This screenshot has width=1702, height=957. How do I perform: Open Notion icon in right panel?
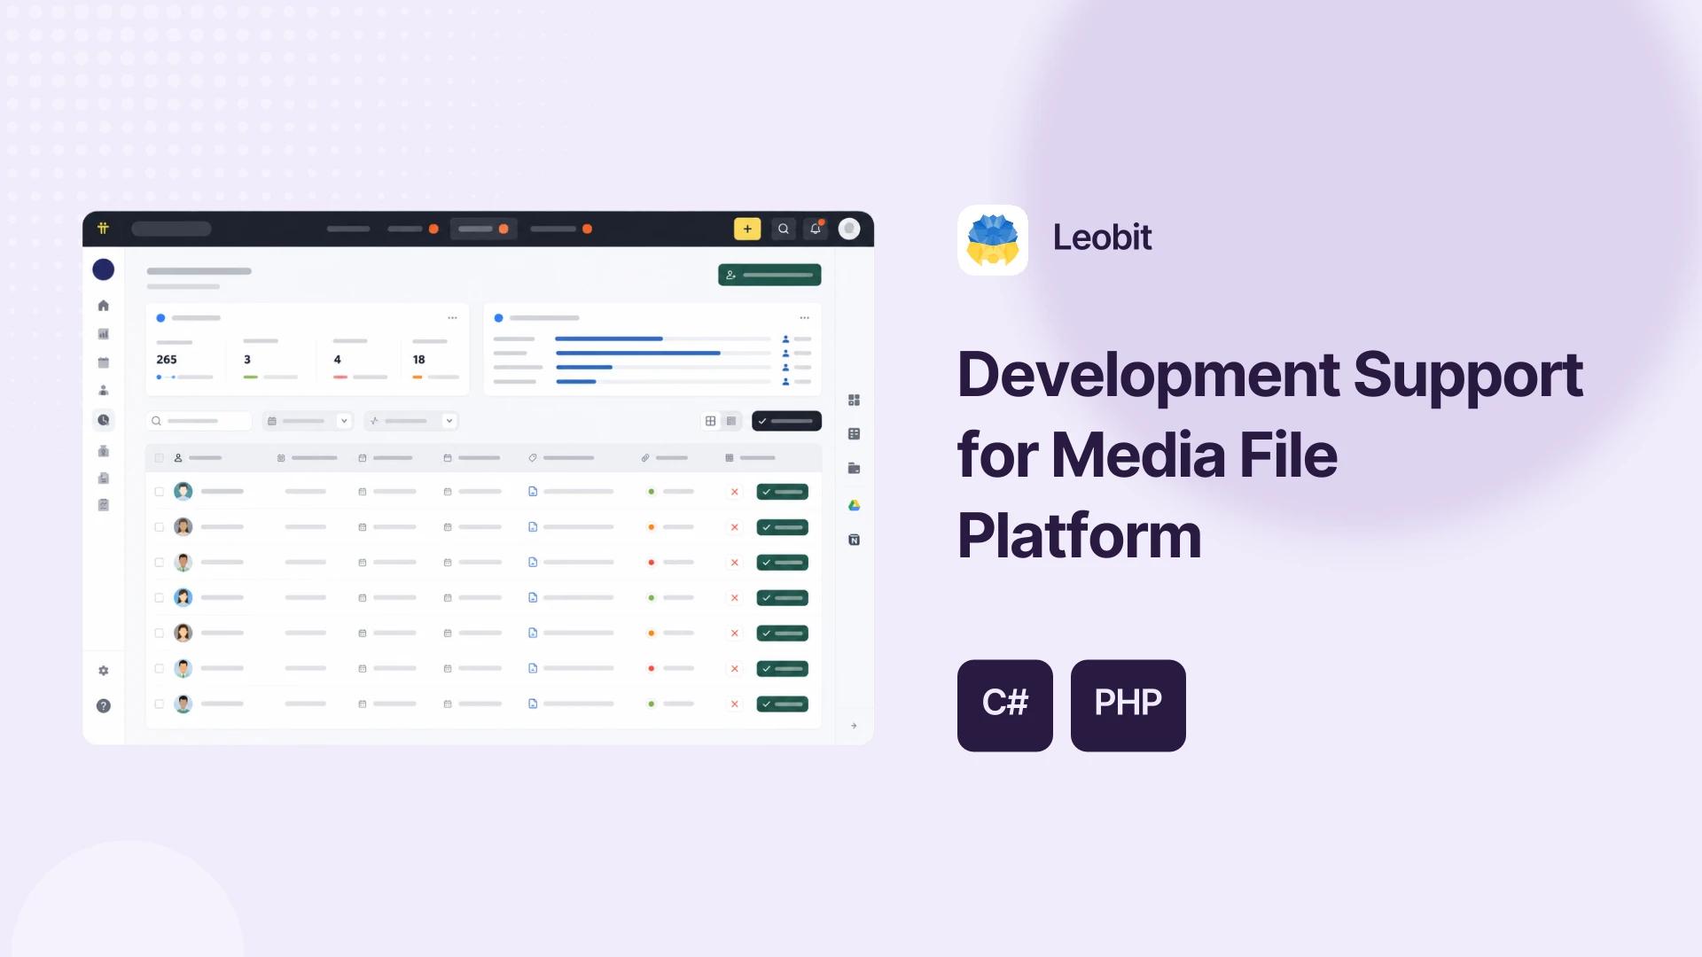[x=854, y=540]
